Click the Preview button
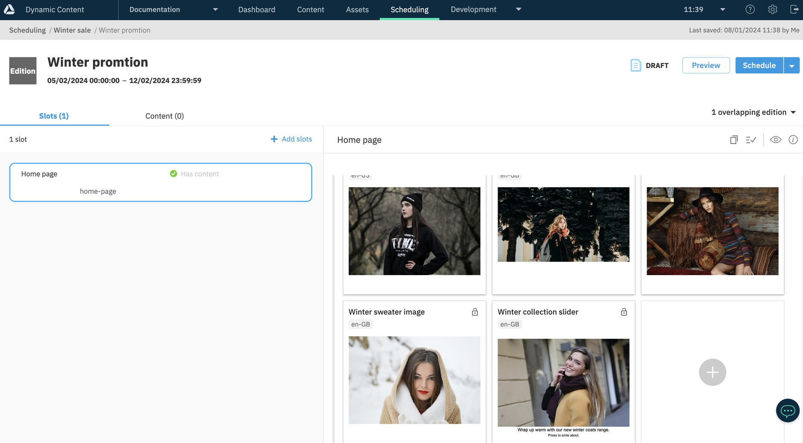 tap(706, 65)
